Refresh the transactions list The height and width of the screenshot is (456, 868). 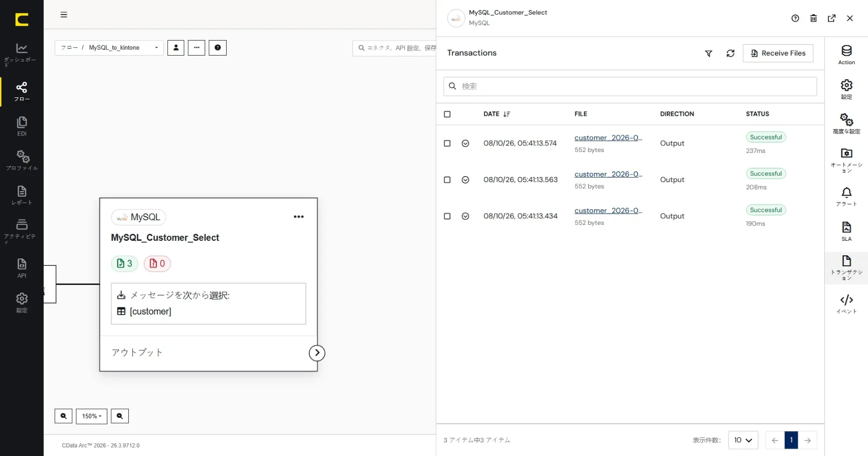click(x=731, y=53)
